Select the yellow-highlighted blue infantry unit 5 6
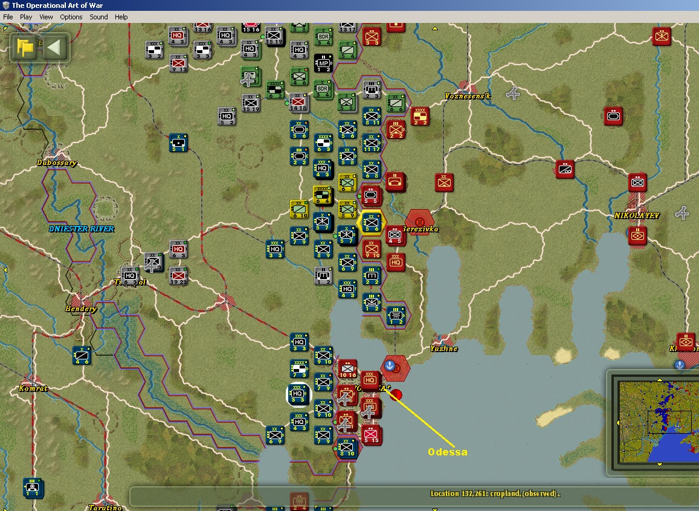 point(372,223)
